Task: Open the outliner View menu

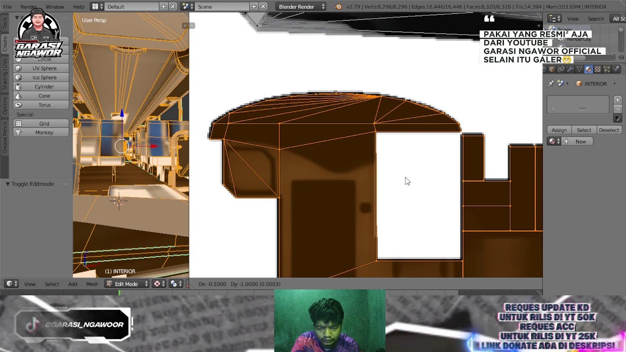Action: point(573,19)
